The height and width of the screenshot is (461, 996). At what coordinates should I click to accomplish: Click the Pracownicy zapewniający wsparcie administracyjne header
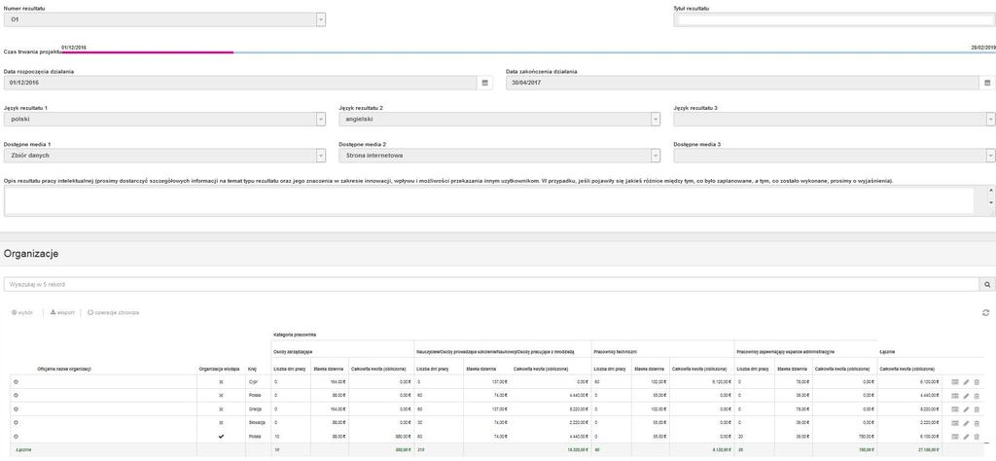pyautogui.click(x=785, y=351)
